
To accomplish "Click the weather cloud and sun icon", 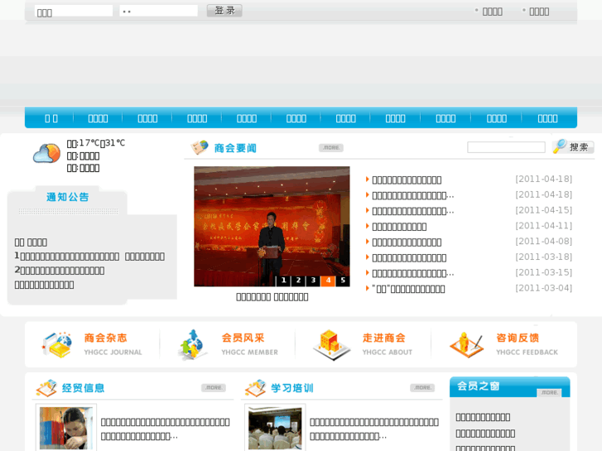I will tap(47, 154).
